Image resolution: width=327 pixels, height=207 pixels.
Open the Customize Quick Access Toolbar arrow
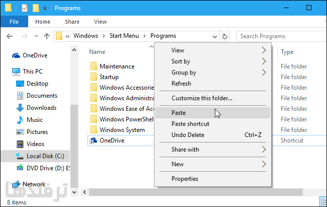point(45,9)
